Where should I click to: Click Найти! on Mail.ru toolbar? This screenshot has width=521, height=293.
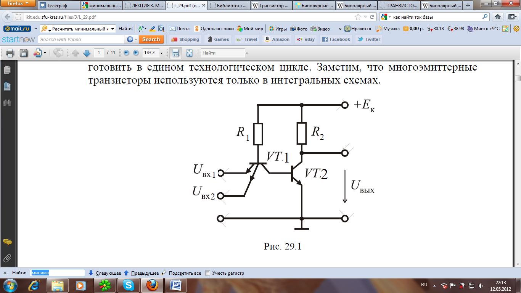tap(125, 29)
